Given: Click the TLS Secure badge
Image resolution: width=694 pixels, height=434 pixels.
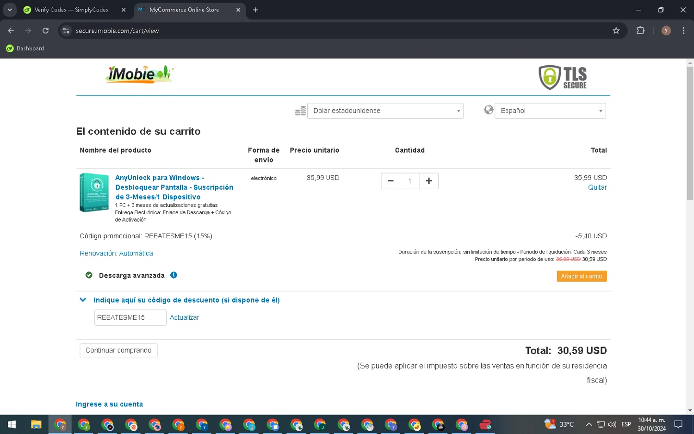Looking at the screenshot, I should point(563,77).
